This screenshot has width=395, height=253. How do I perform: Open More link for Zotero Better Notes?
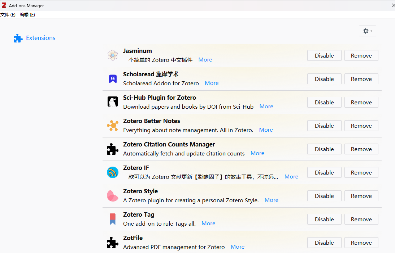pos(266,130)
